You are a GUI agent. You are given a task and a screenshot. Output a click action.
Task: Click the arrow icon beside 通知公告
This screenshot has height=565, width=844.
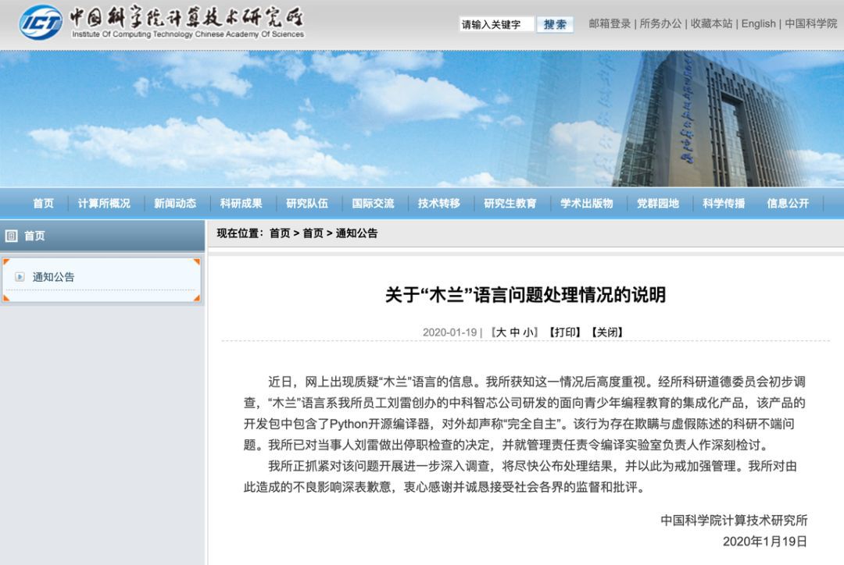coord(20,277)
